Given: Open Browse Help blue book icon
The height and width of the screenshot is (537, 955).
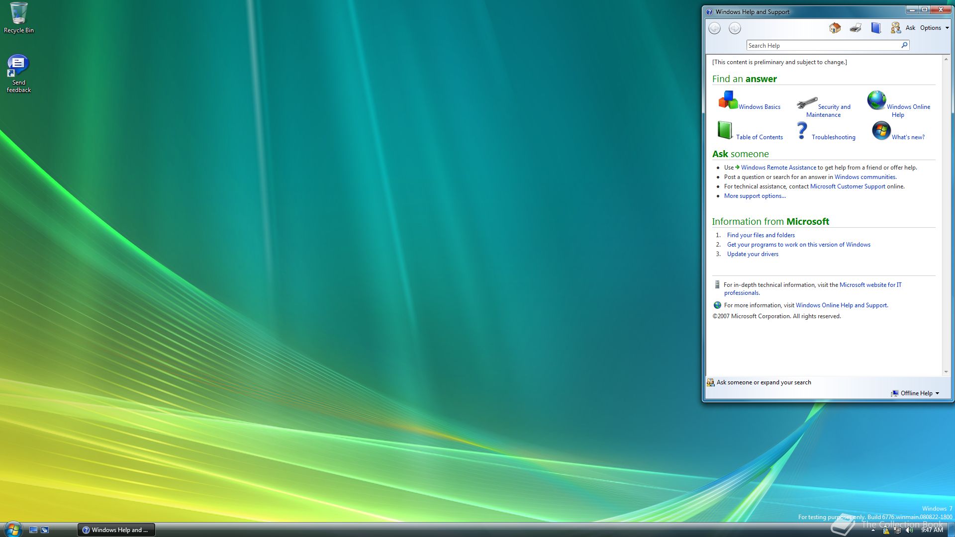Looking at the screenshot, I should (x=876, y=28).
